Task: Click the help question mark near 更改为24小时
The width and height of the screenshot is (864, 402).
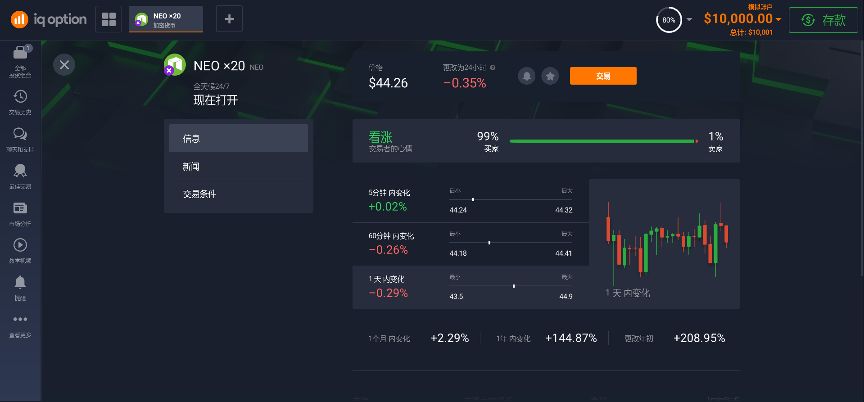Action: pyautogui.click(x=493, y=68)
